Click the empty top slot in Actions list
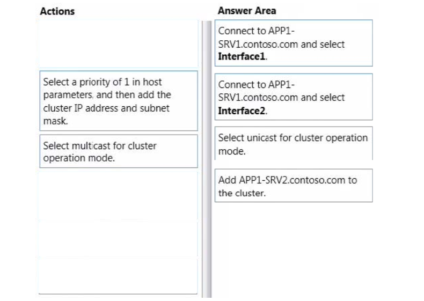Viewport: 424px width, 301px height. 119,44
